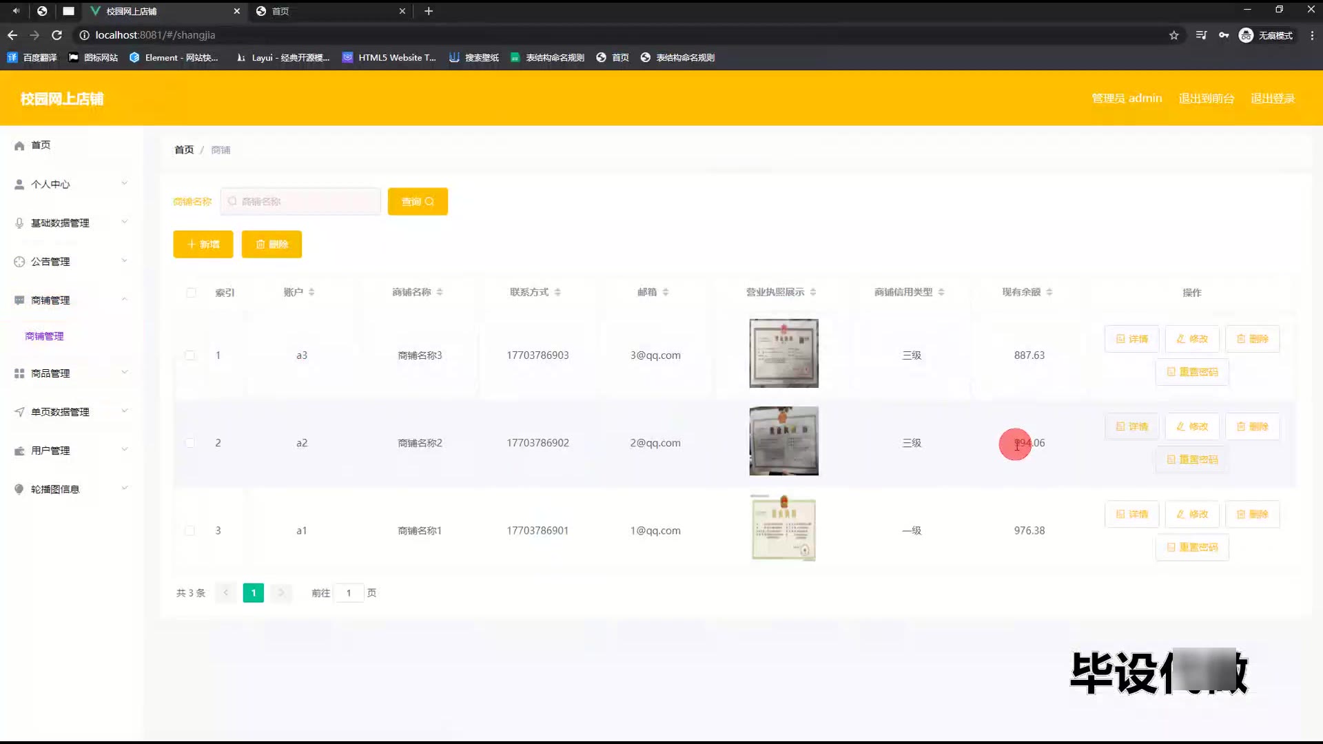Check the row a3 checkbox

[189, 355]
